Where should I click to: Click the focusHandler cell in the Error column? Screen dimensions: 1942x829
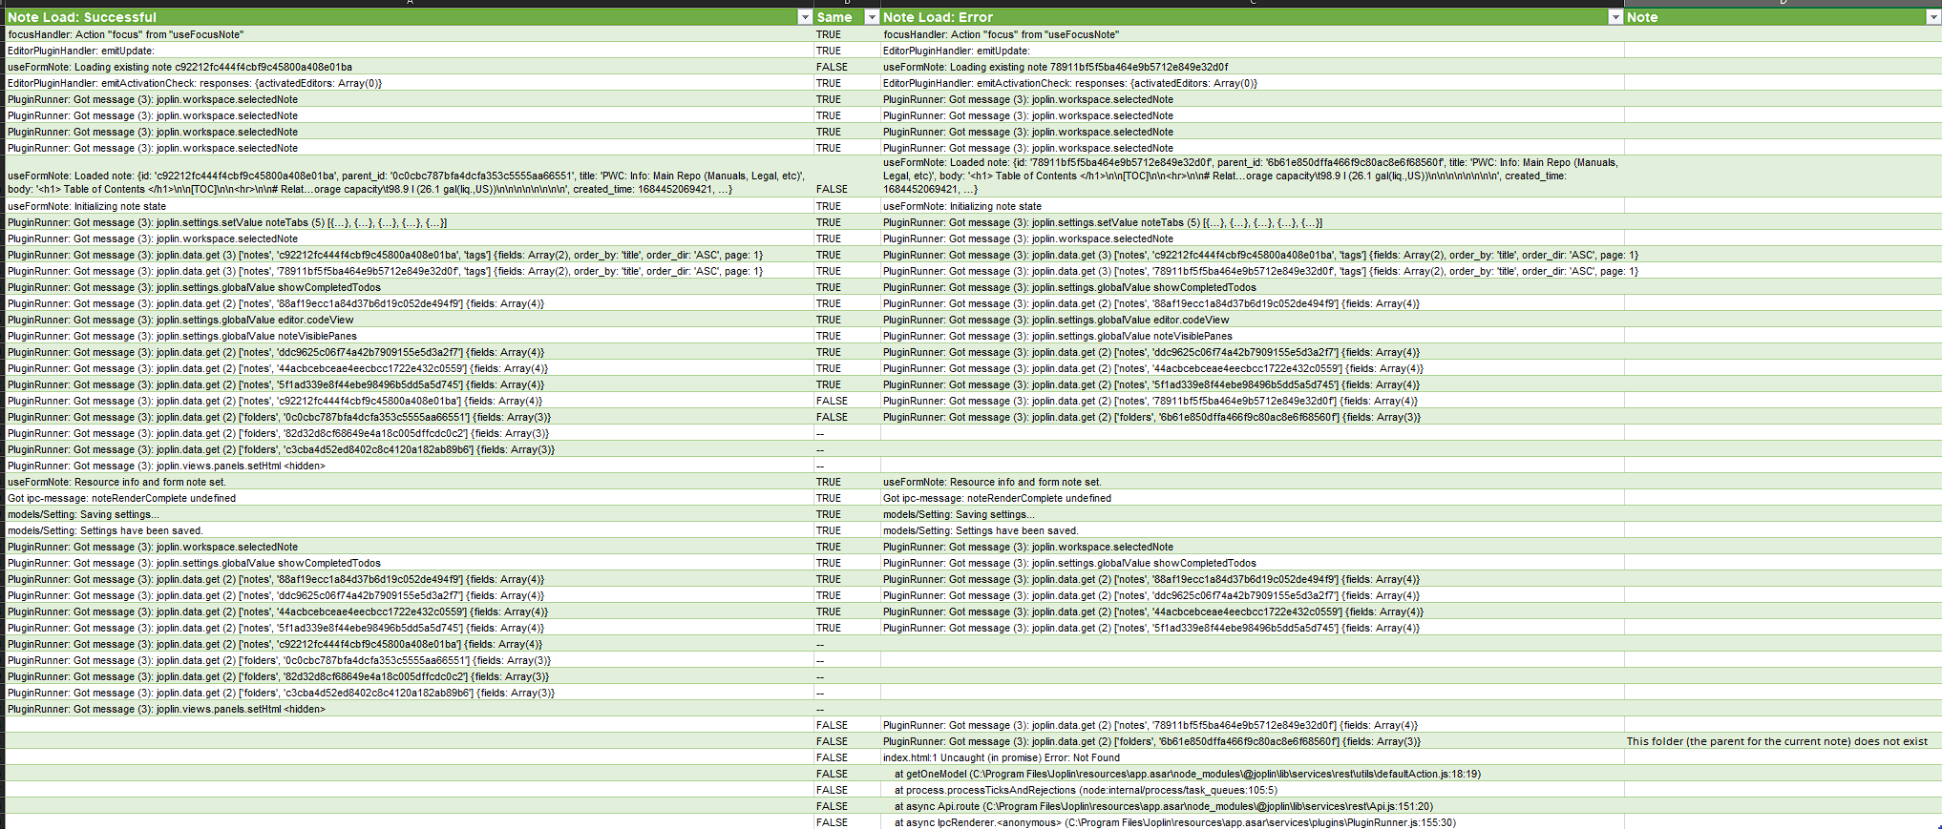coord(1252,34)
